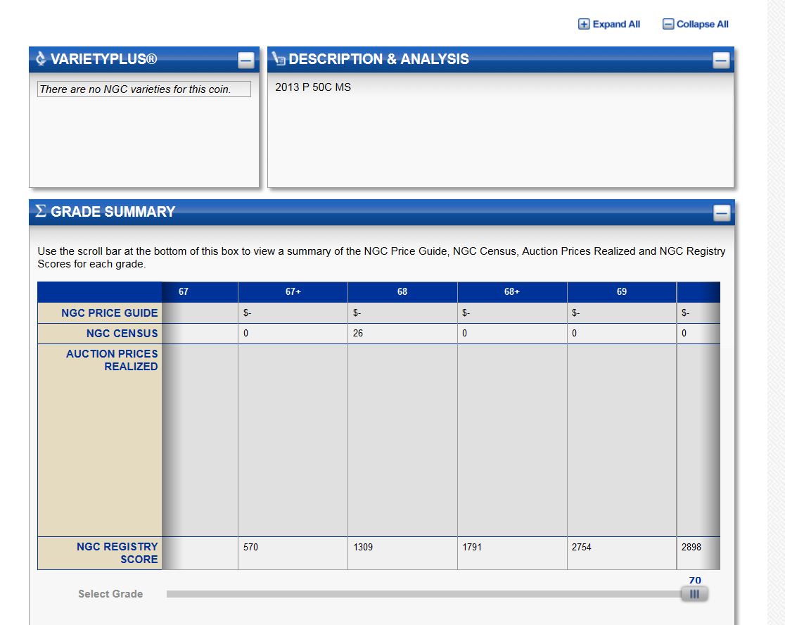Click the NGC Census row label
785x625 pixels.
click(x=122, y=334)
